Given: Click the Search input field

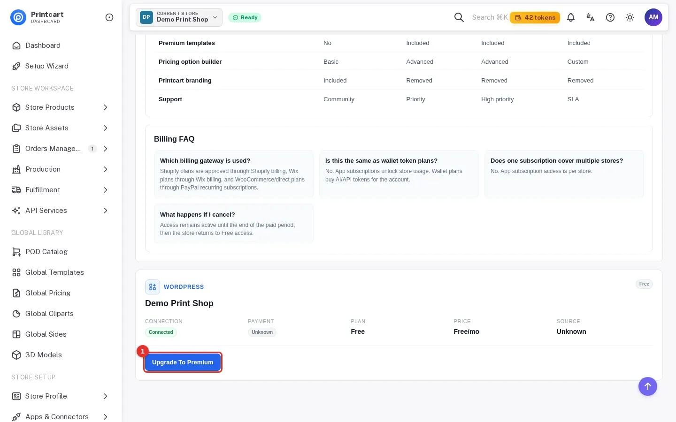Looking at the screenshot, I should click(x=490, y=17).
